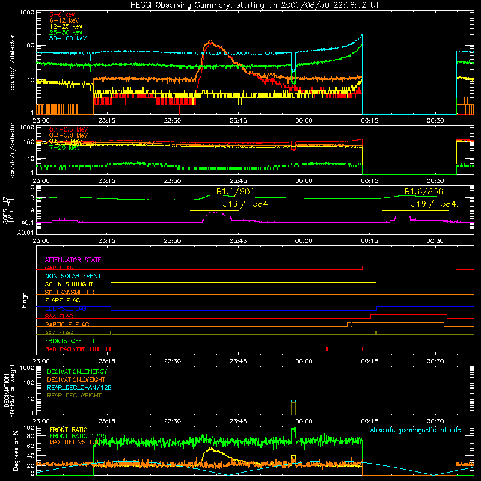Click the GOES-12 axis label
481x481 pixels.
coord(8,210)
